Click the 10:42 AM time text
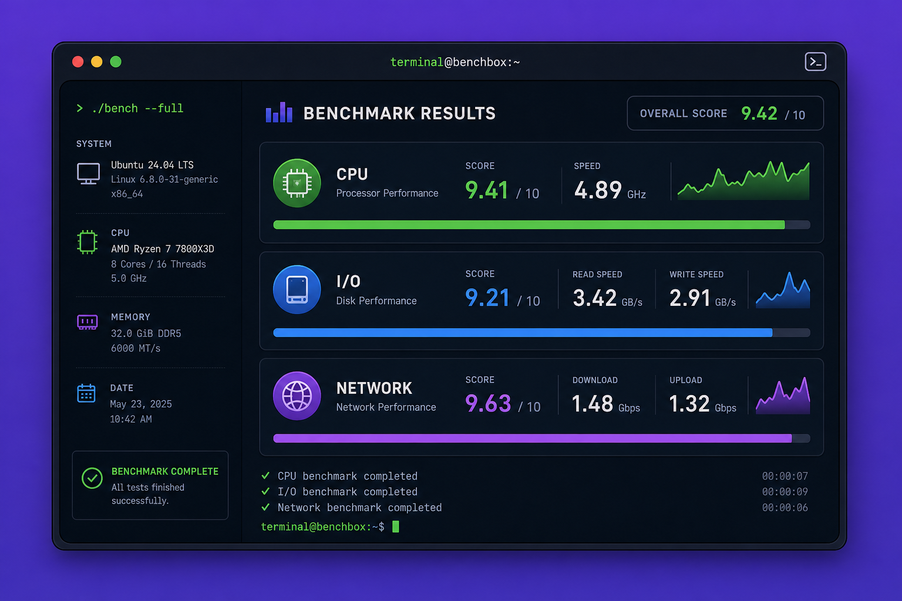This screenshot has height=601, width=902. (131, 419)
